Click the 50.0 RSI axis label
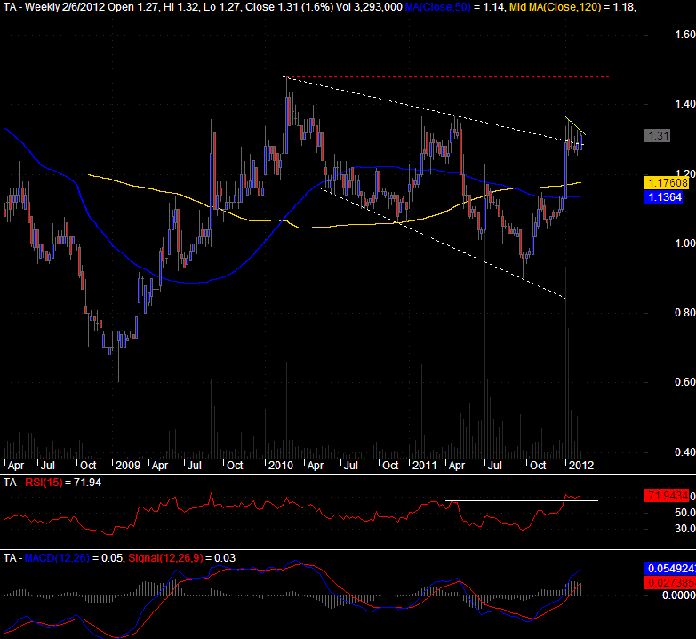 [x=685, y=513]
